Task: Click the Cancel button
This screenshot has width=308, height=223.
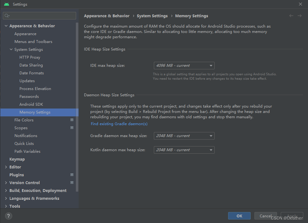Action: pyautogui.click(x=266, y=216)
